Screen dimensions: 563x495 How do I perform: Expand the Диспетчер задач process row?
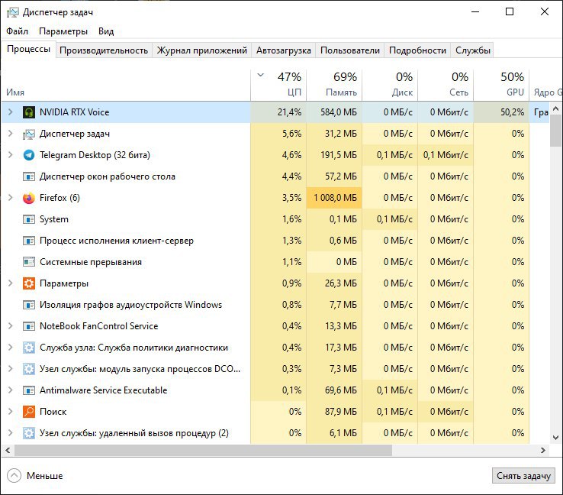tap(11, 134)
